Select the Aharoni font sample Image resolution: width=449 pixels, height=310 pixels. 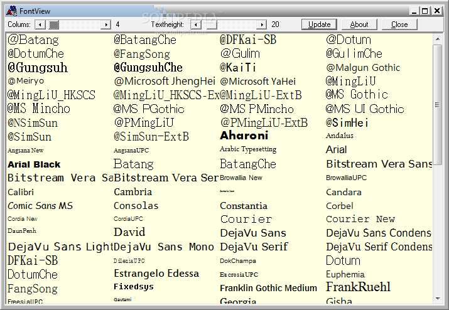(x=244, y=136)
